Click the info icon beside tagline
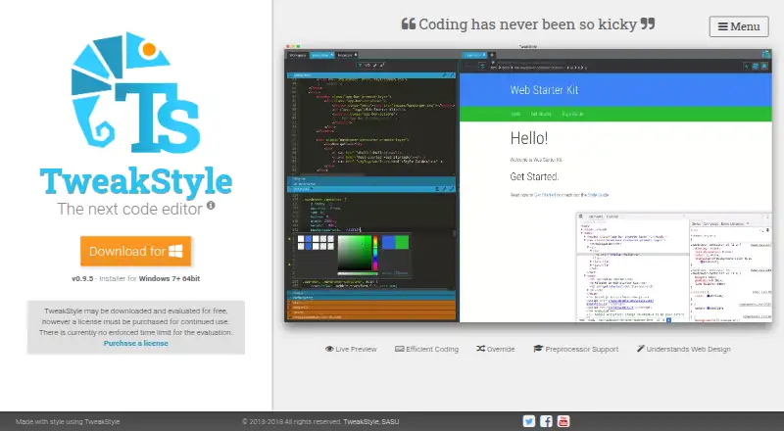The image size is (784, 431). click(x=211, y=205)
